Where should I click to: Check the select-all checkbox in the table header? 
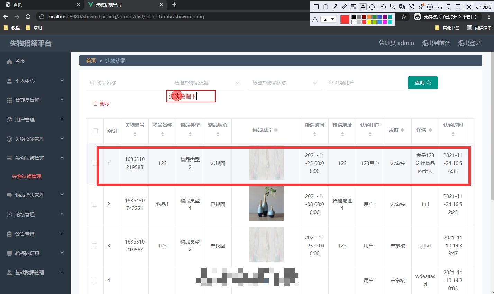[95, 130]
